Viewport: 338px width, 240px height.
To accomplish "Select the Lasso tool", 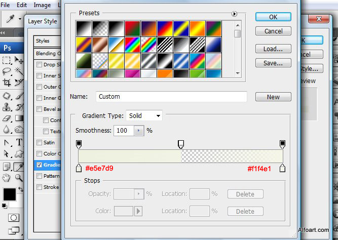I will point(7,71).
